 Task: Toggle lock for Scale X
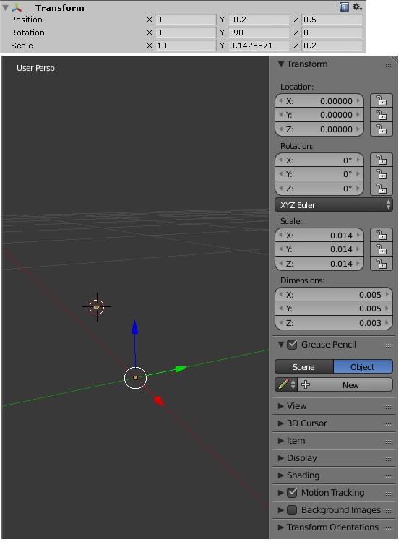[381, 235]
